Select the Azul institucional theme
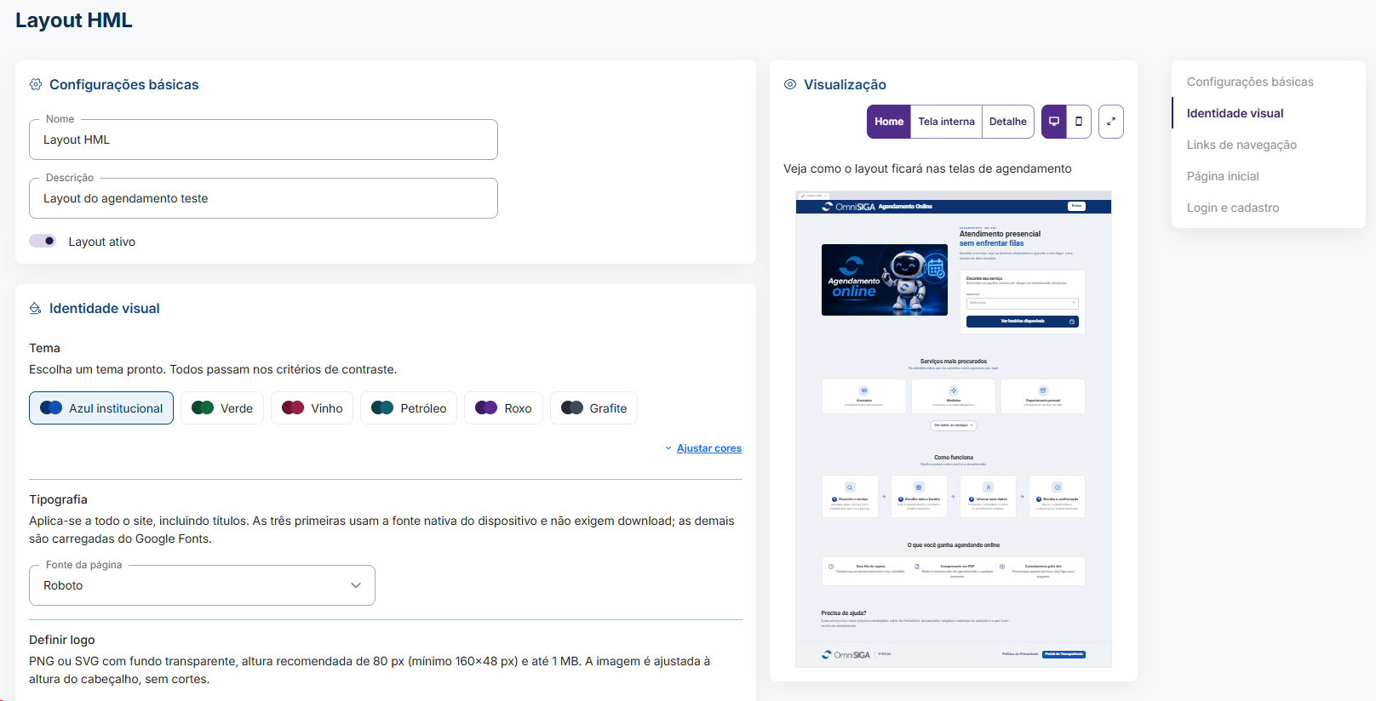This screenshot has width=1376, height=701. [101, 408]
